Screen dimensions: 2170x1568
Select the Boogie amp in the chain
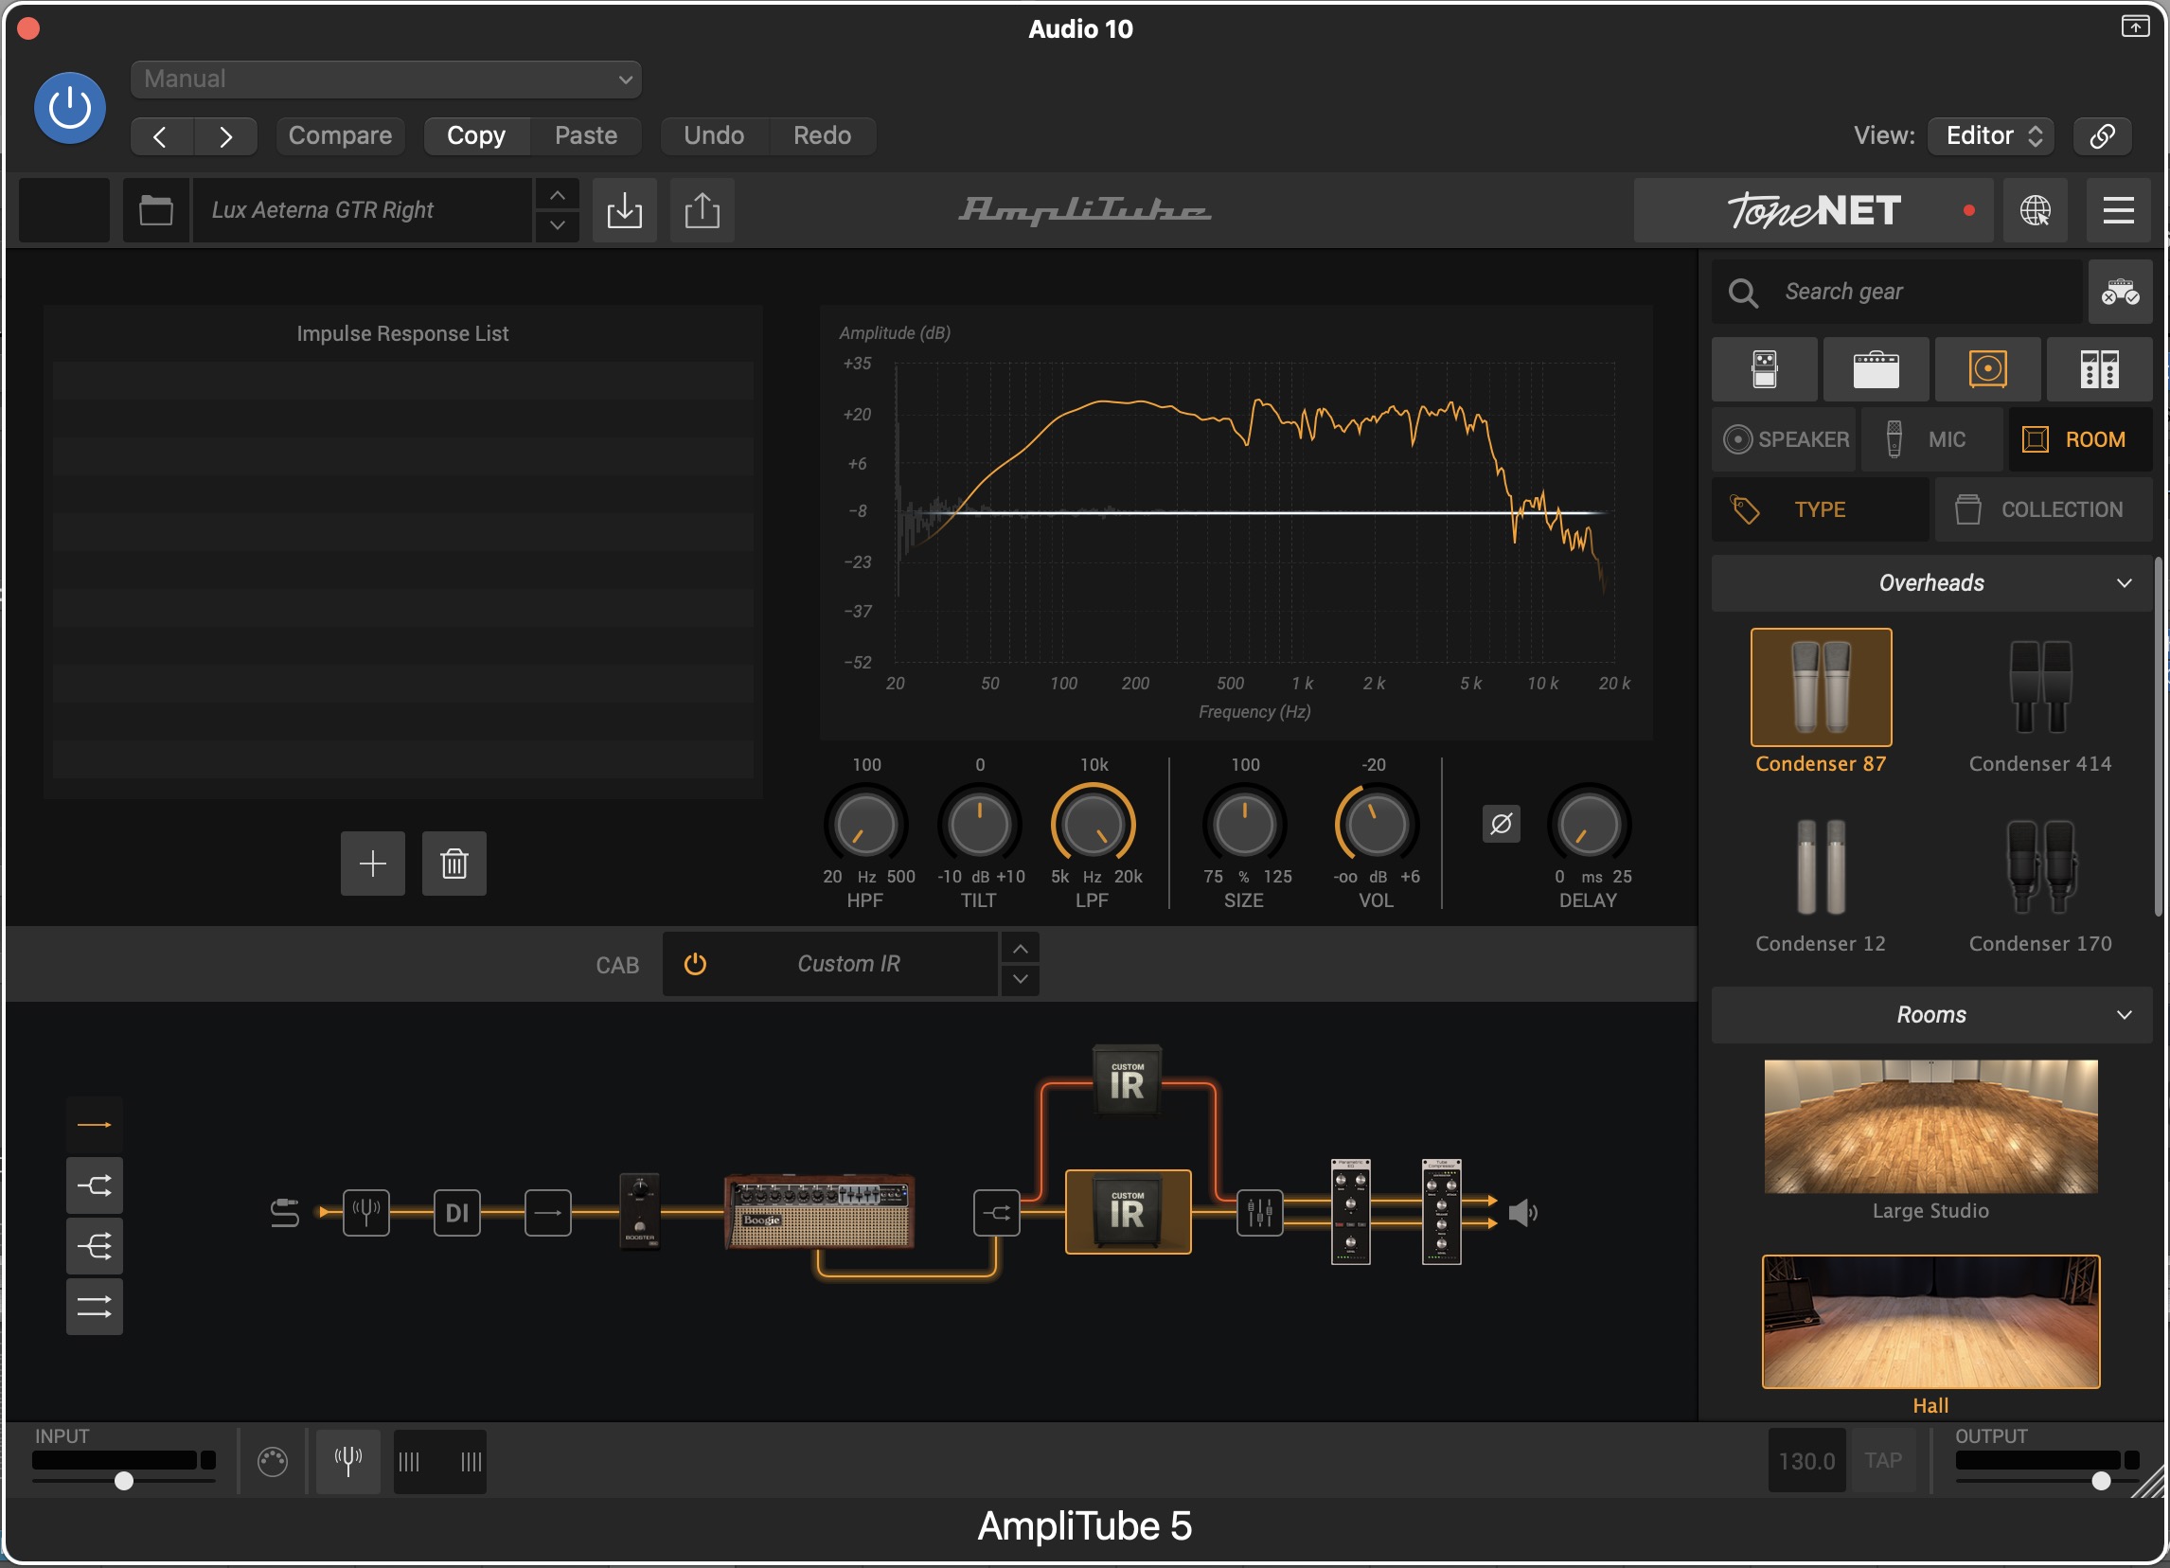[819, 1212]
